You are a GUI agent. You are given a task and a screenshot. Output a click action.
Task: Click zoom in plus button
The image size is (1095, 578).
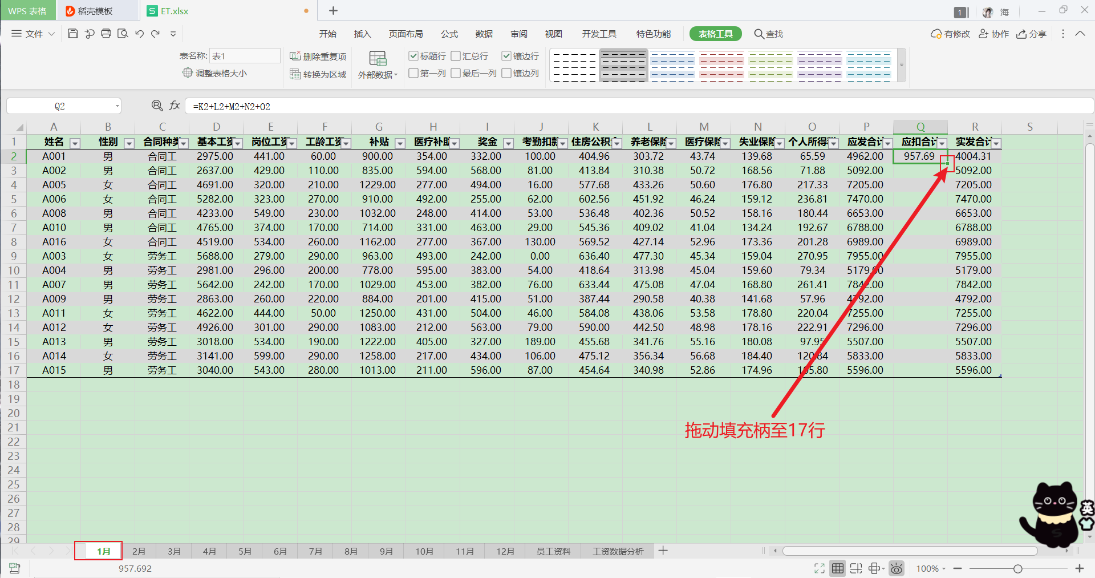1079,568
